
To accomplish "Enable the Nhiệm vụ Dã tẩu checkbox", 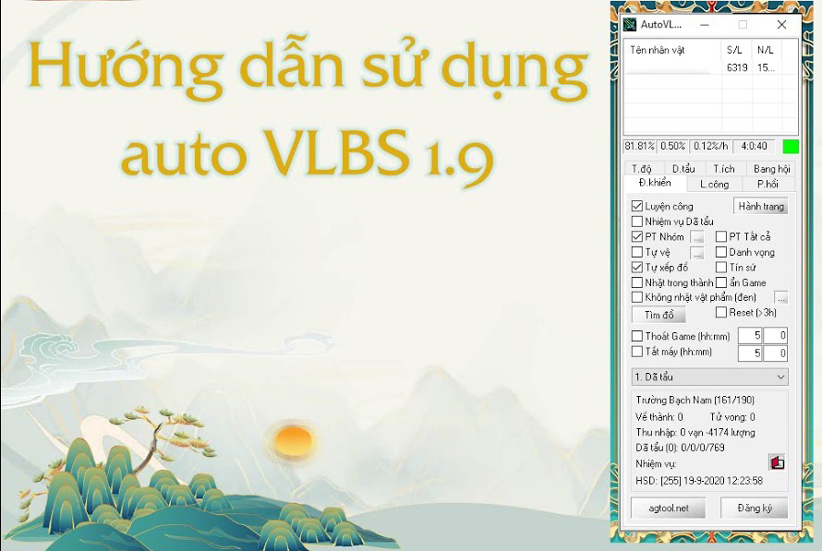I will [637, 222].
